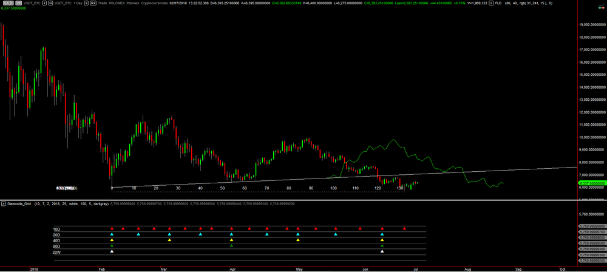Image resolution: width=607 pixels, height=272 pixels.
Task: Close the FLD indicator with its X box
Action: click(491, 2)
